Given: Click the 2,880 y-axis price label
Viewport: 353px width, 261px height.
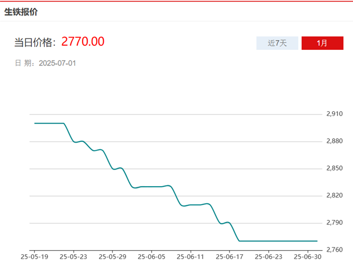Looking at the screenshot, I should [x=334, y=141].
